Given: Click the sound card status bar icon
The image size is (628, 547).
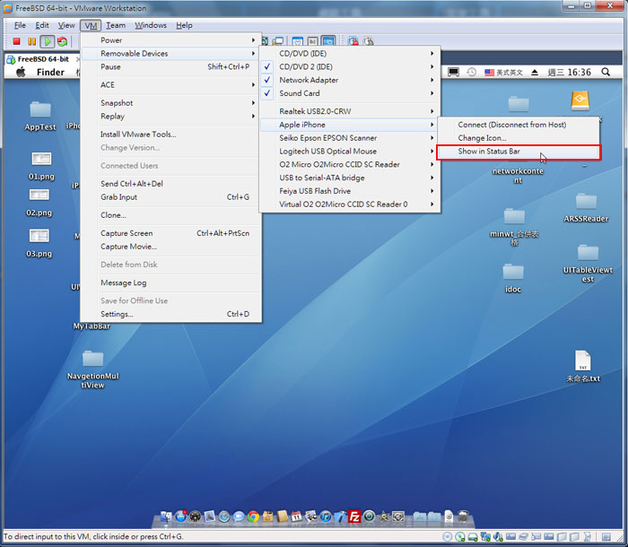Looking at the screenshot, I should pyautogui.click(x=498, y=536).
